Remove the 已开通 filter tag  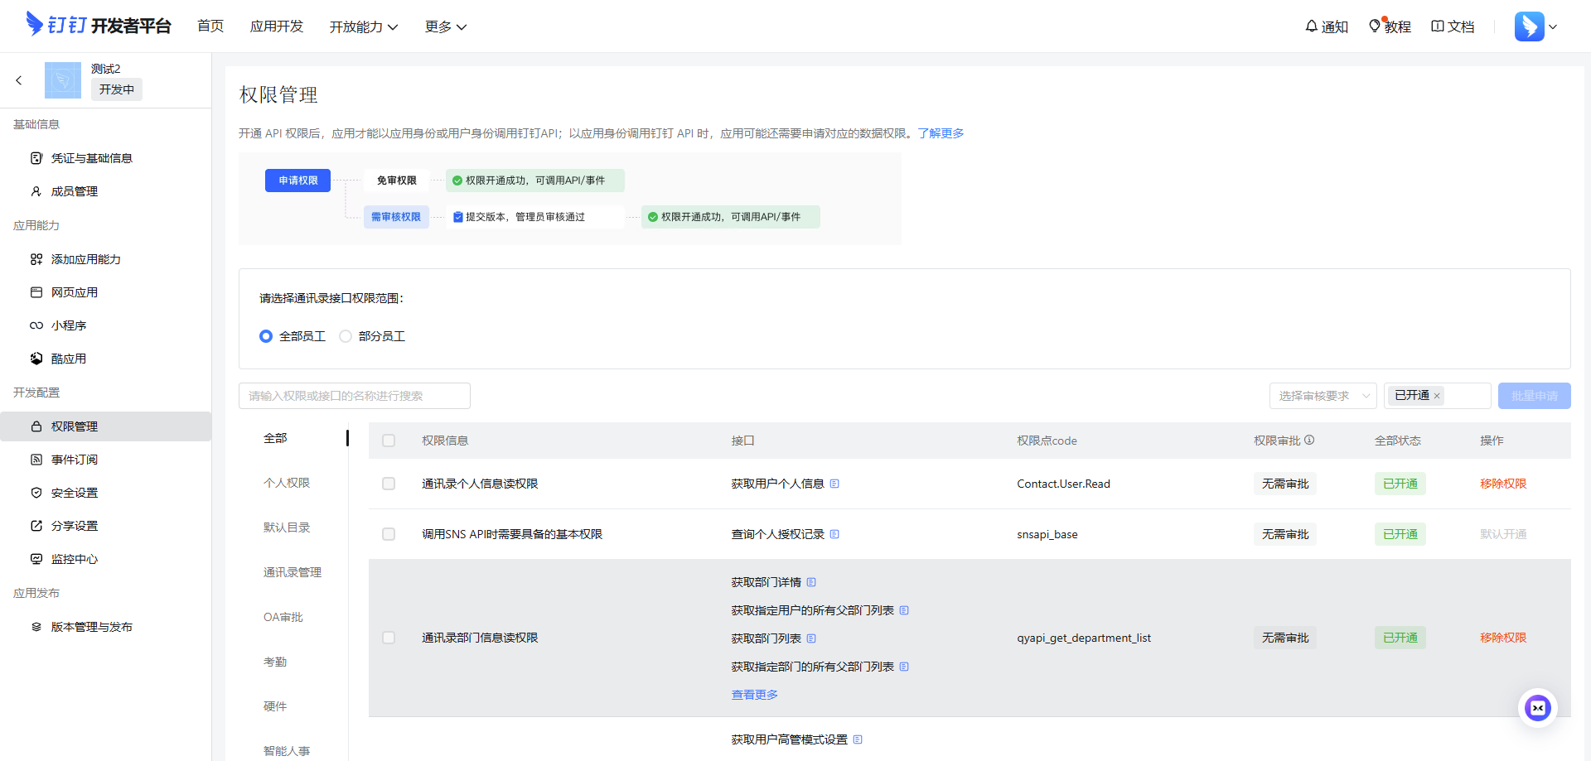pyautogui.click(x=1437, y=396)
